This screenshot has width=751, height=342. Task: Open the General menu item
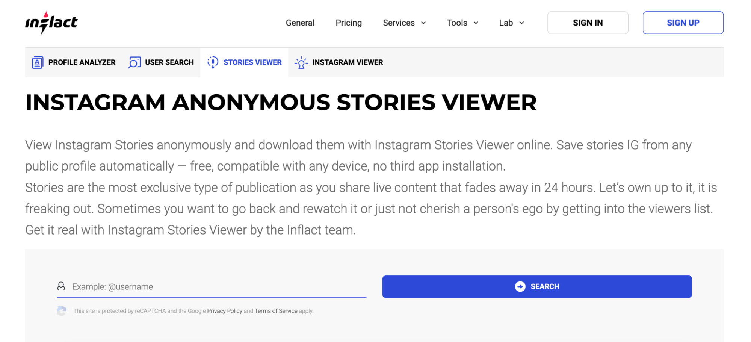click(300, 23)
